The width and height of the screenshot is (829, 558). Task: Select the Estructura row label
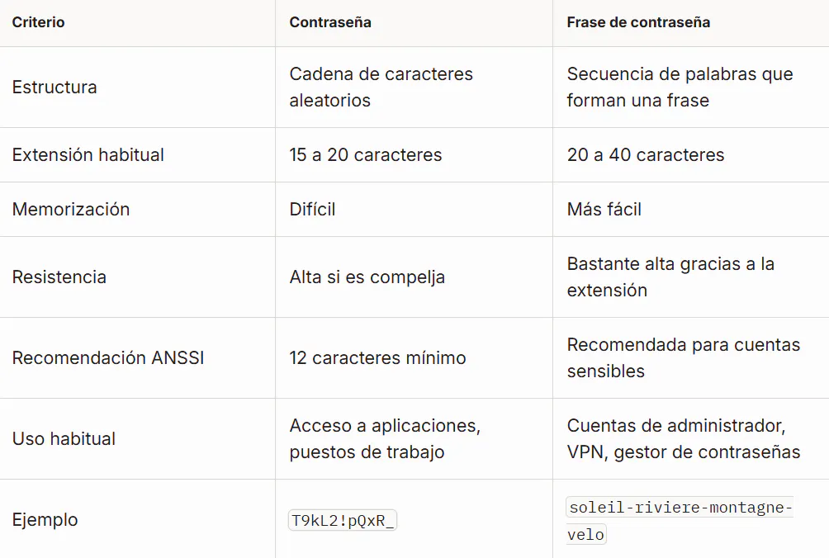pos(54,87)
